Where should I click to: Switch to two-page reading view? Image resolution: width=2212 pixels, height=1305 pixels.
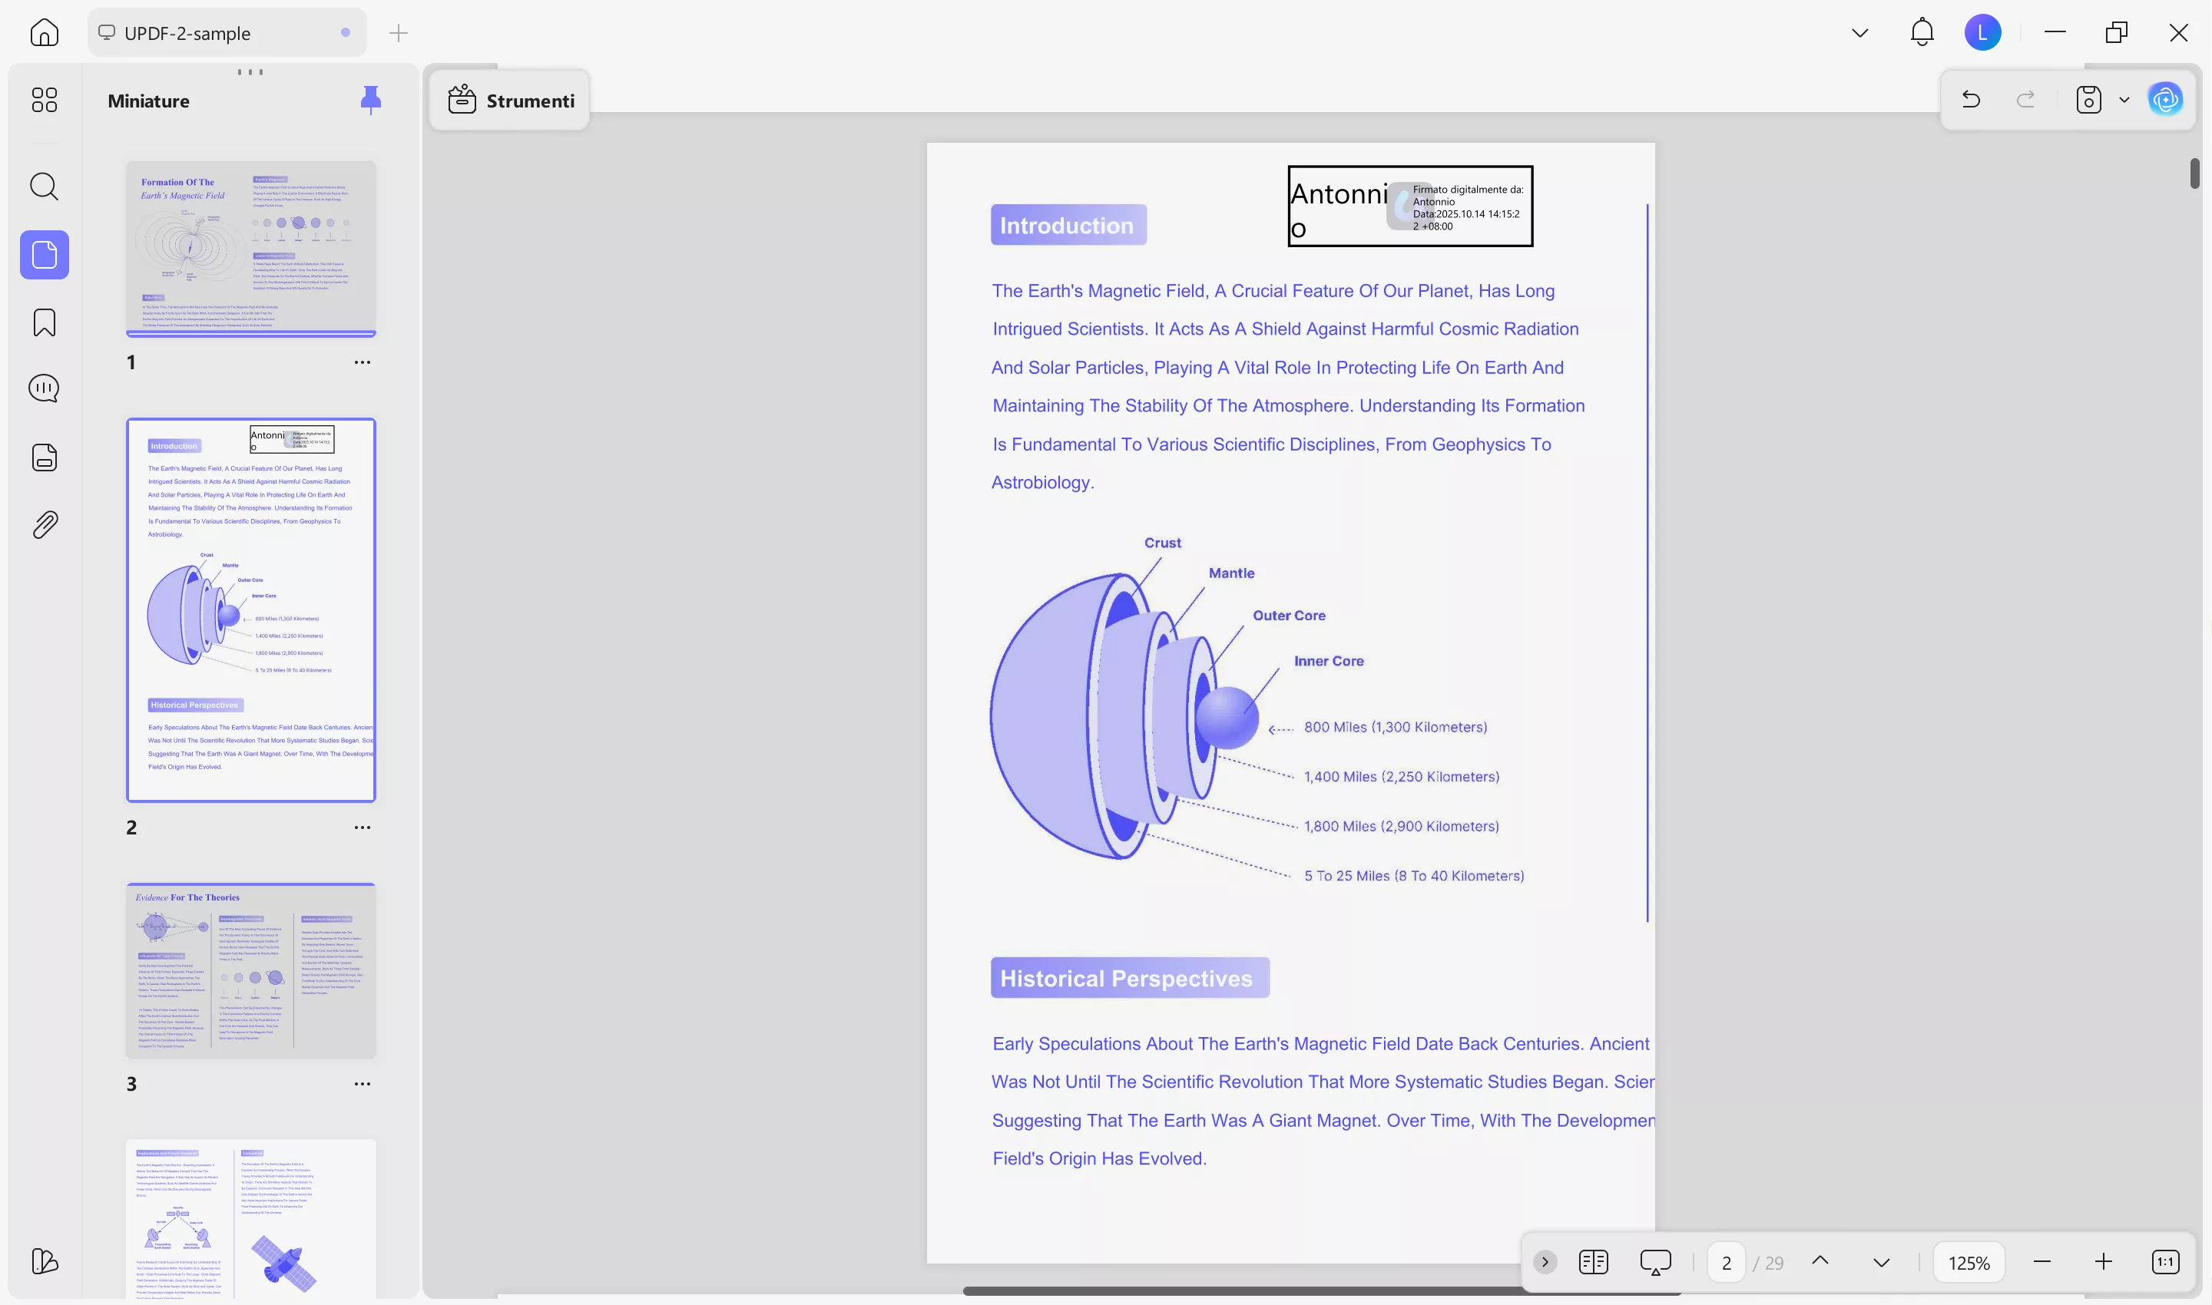[1594, 1262]
